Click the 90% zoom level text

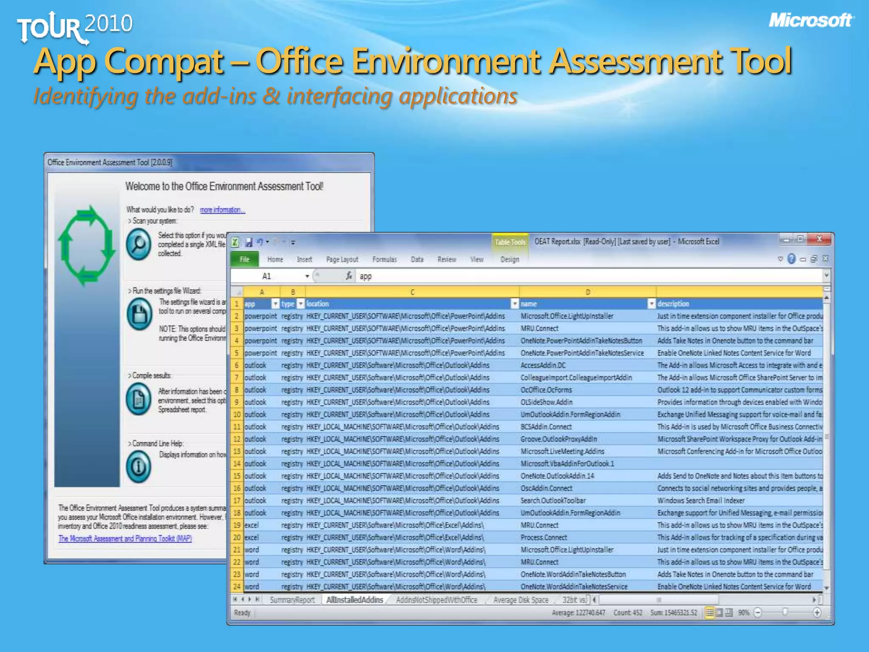pos(743,613)
